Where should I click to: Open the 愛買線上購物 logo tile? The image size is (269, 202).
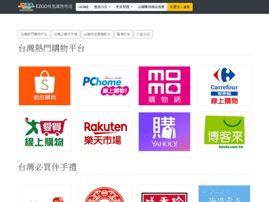click(x=45, y=132)
